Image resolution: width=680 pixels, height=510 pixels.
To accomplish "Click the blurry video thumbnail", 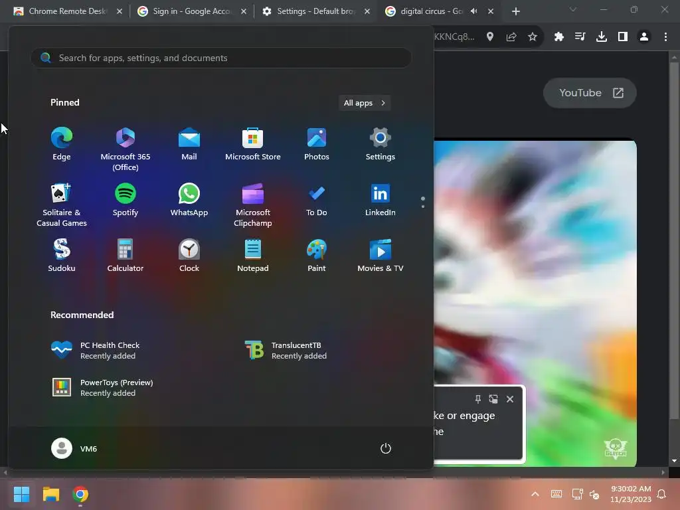I will [x=535, y=303].
